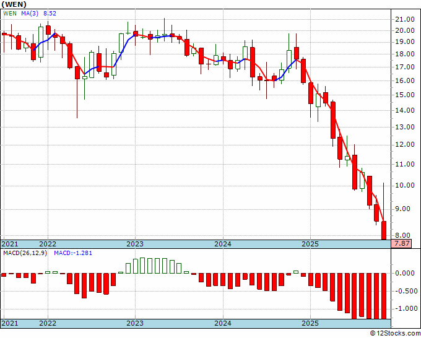
Task: Click the 17.00 price axis label
Action: (x=405, y=67)
